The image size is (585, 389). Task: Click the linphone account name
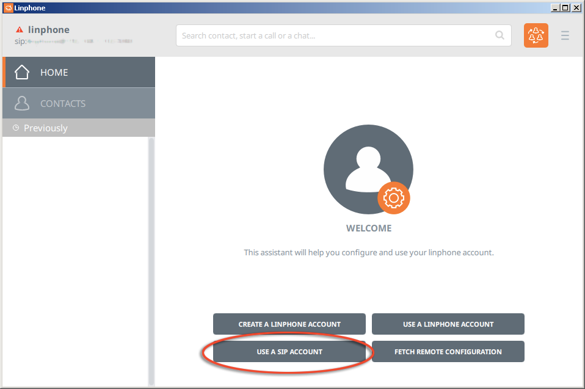pos(48,29)
